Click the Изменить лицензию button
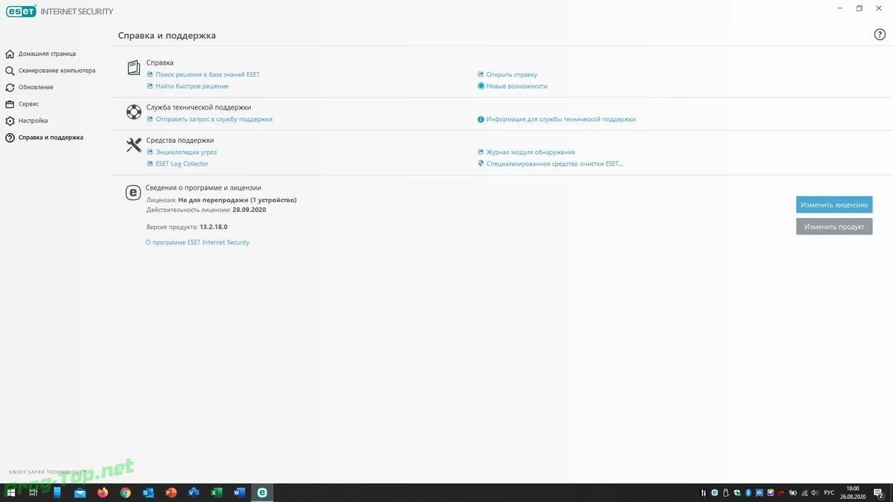This screenshot has width=893, height=502. [834, 205]
